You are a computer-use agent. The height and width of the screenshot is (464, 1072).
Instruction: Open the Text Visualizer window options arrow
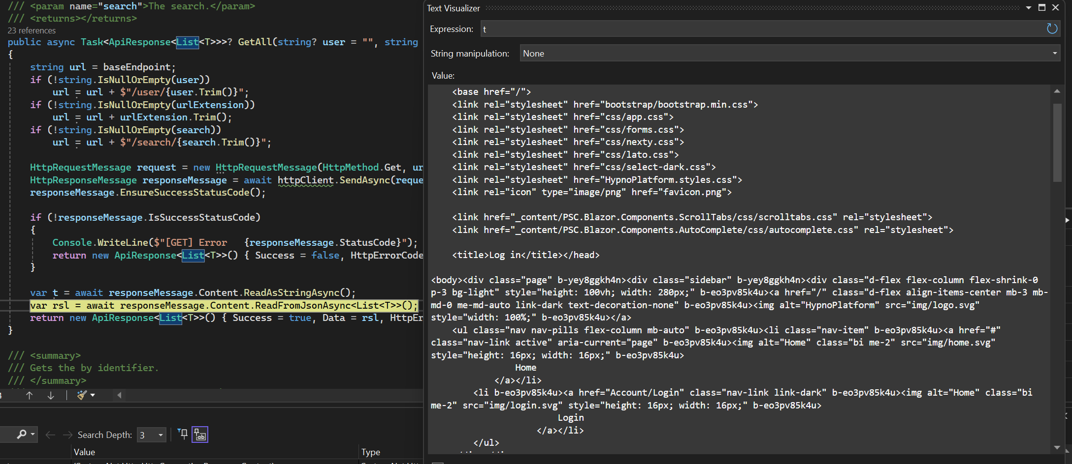coord(1029,8)
